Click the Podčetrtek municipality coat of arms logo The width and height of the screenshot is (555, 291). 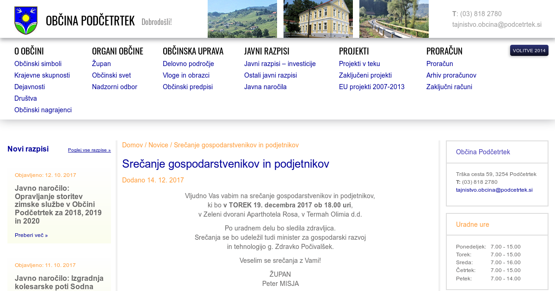coord(26,21)
